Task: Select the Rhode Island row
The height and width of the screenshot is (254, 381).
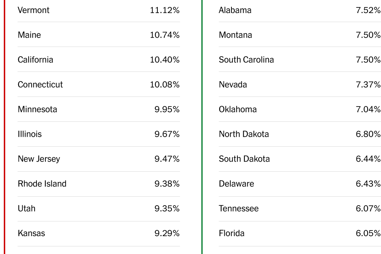Action: point(42,184)
